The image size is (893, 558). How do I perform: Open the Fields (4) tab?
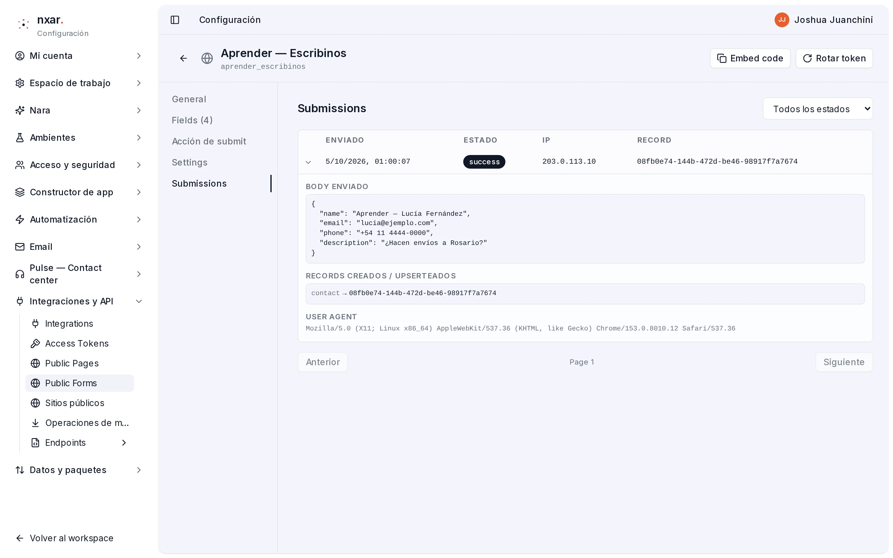coord(192,120)
